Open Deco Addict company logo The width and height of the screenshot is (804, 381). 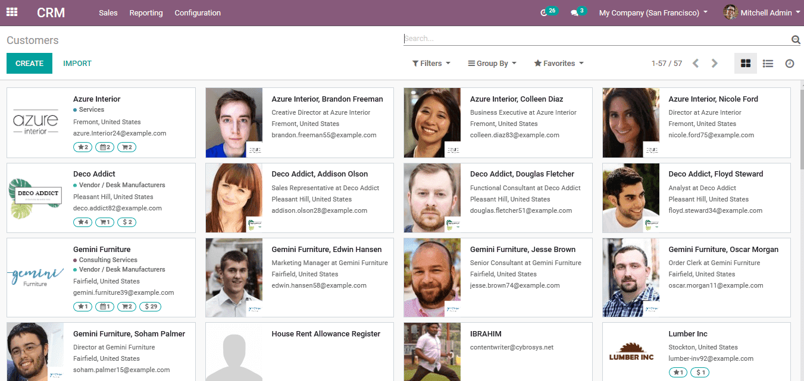point(36,198)
